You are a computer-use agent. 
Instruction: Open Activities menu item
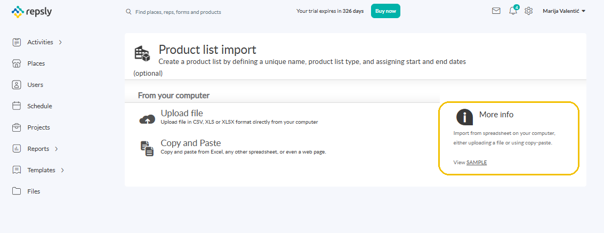click(x=40, y=42)
